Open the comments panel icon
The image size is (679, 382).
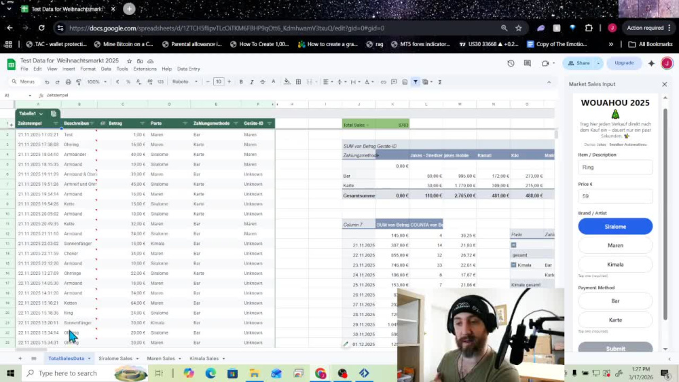tap(528, 63)
